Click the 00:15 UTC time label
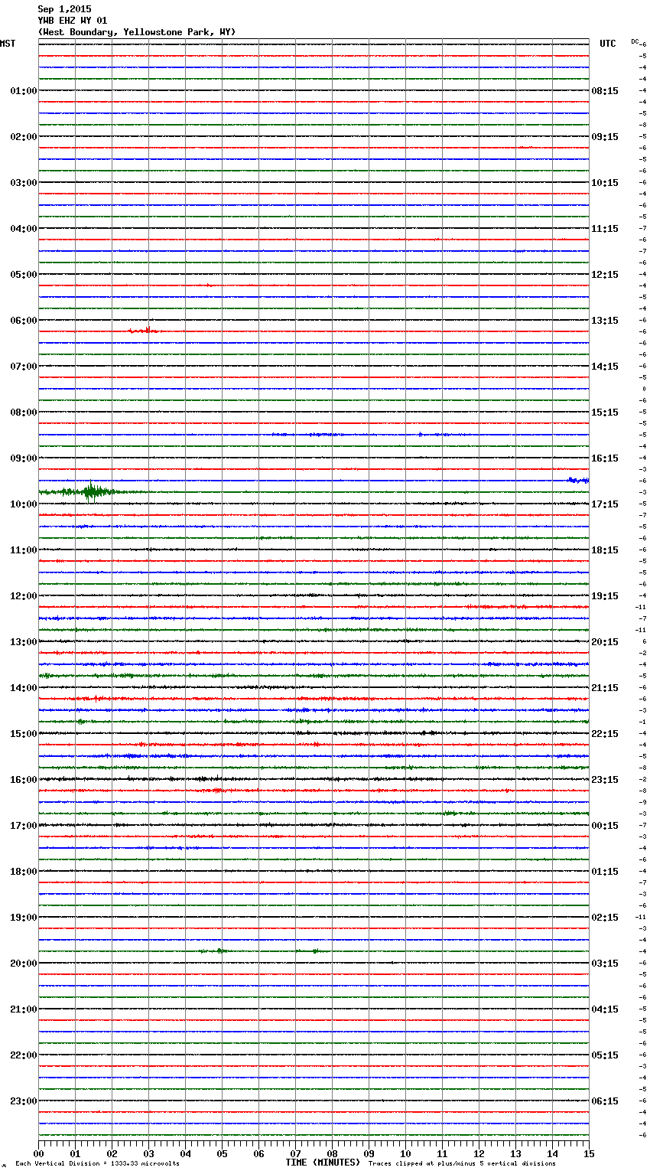Image resolution: width=650 pixels, height=1174 pixels. pos(605,826)
